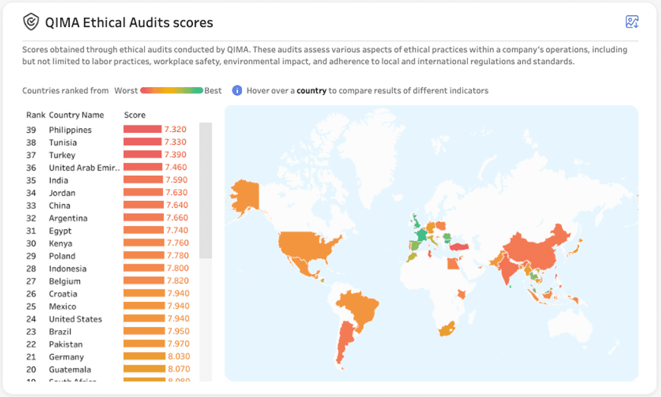The width and height of the screenshot is (661, 397).
Task: Select Turkey's score bar 7.390
Action: pyautogui.click(x=143, y=155)
